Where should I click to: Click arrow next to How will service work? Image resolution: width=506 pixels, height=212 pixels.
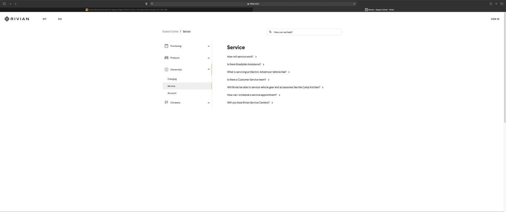click(256, 57)
